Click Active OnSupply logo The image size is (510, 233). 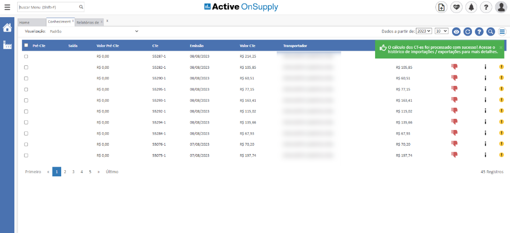point(241,7)
